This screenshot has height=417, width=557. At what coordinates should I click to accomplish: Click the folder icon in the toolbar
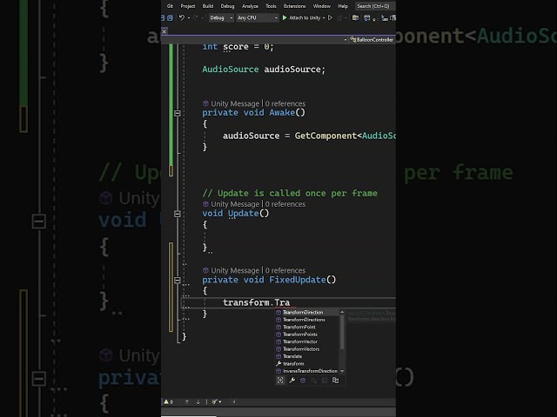pyautogui.click(x=355, y=17)
